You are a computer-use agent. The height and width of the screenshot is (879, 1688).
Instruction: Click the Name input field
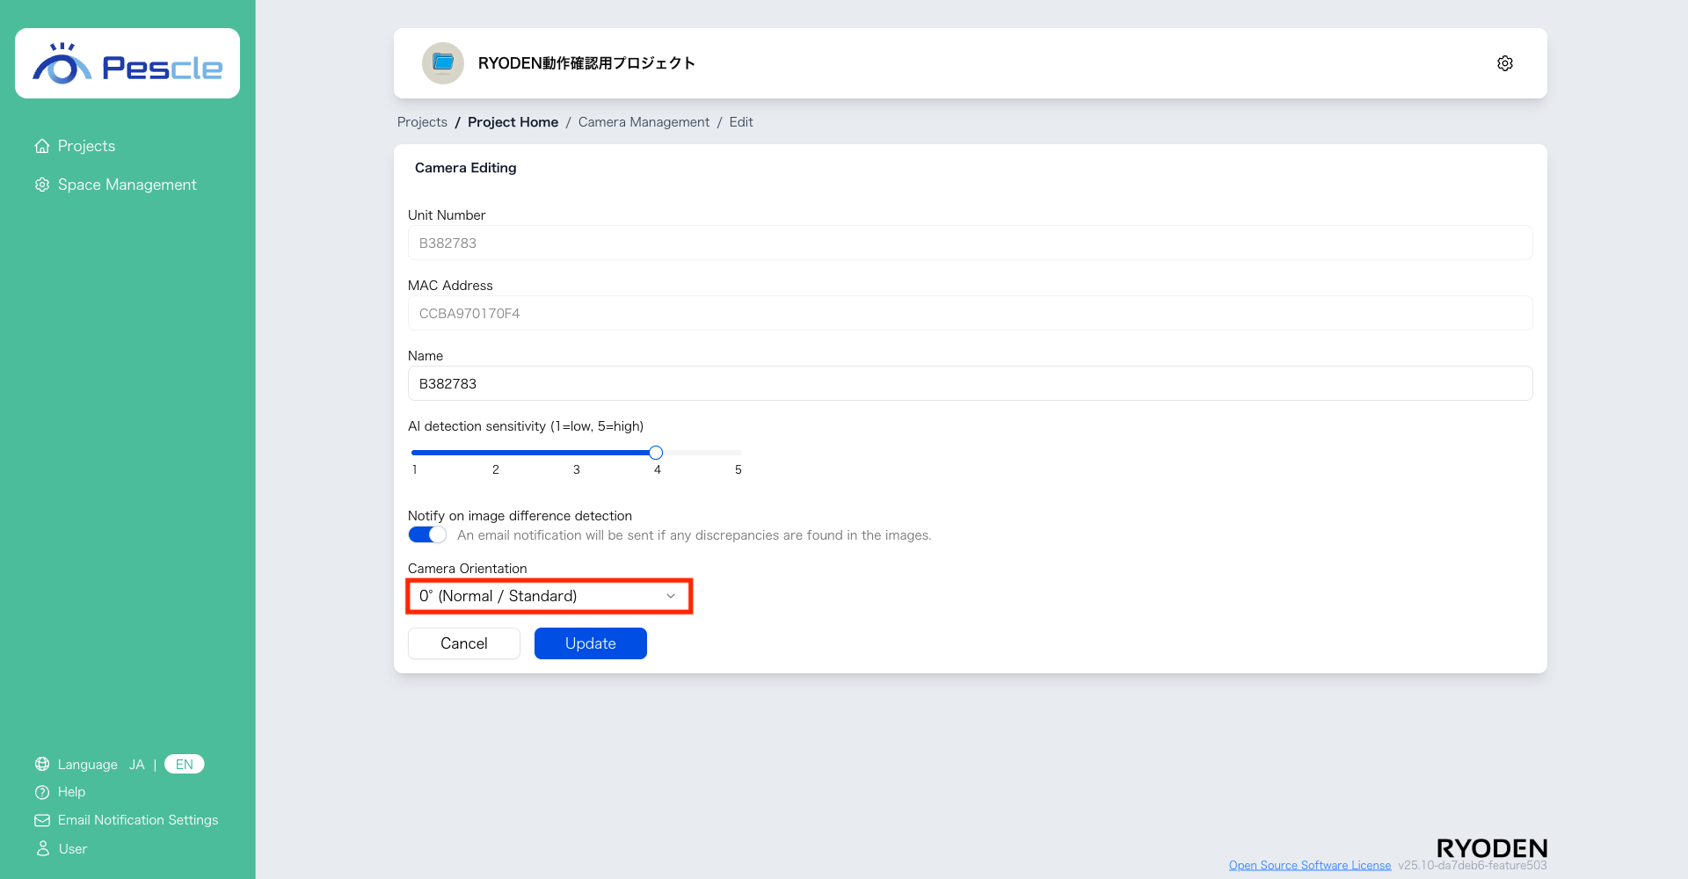click(969, 383)
